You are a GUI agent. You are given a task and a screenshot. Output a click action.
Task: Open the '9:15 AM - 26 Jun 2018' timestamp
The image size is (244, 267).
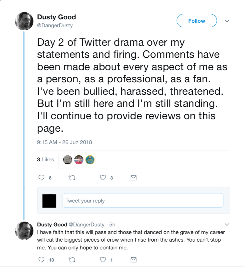click(x=65, y=142)
